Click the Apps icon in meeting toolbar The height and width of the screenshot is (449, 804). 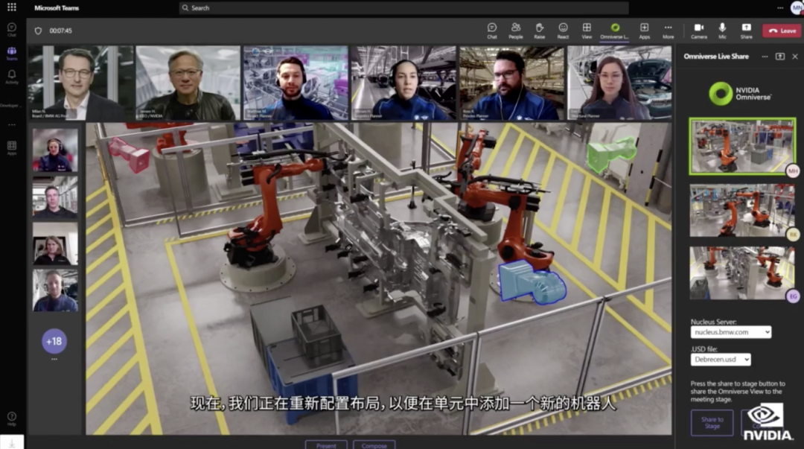point(644,30)
